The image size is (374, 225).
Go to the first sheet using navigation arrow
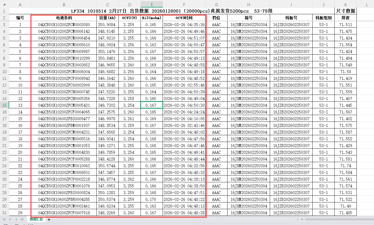4,220
